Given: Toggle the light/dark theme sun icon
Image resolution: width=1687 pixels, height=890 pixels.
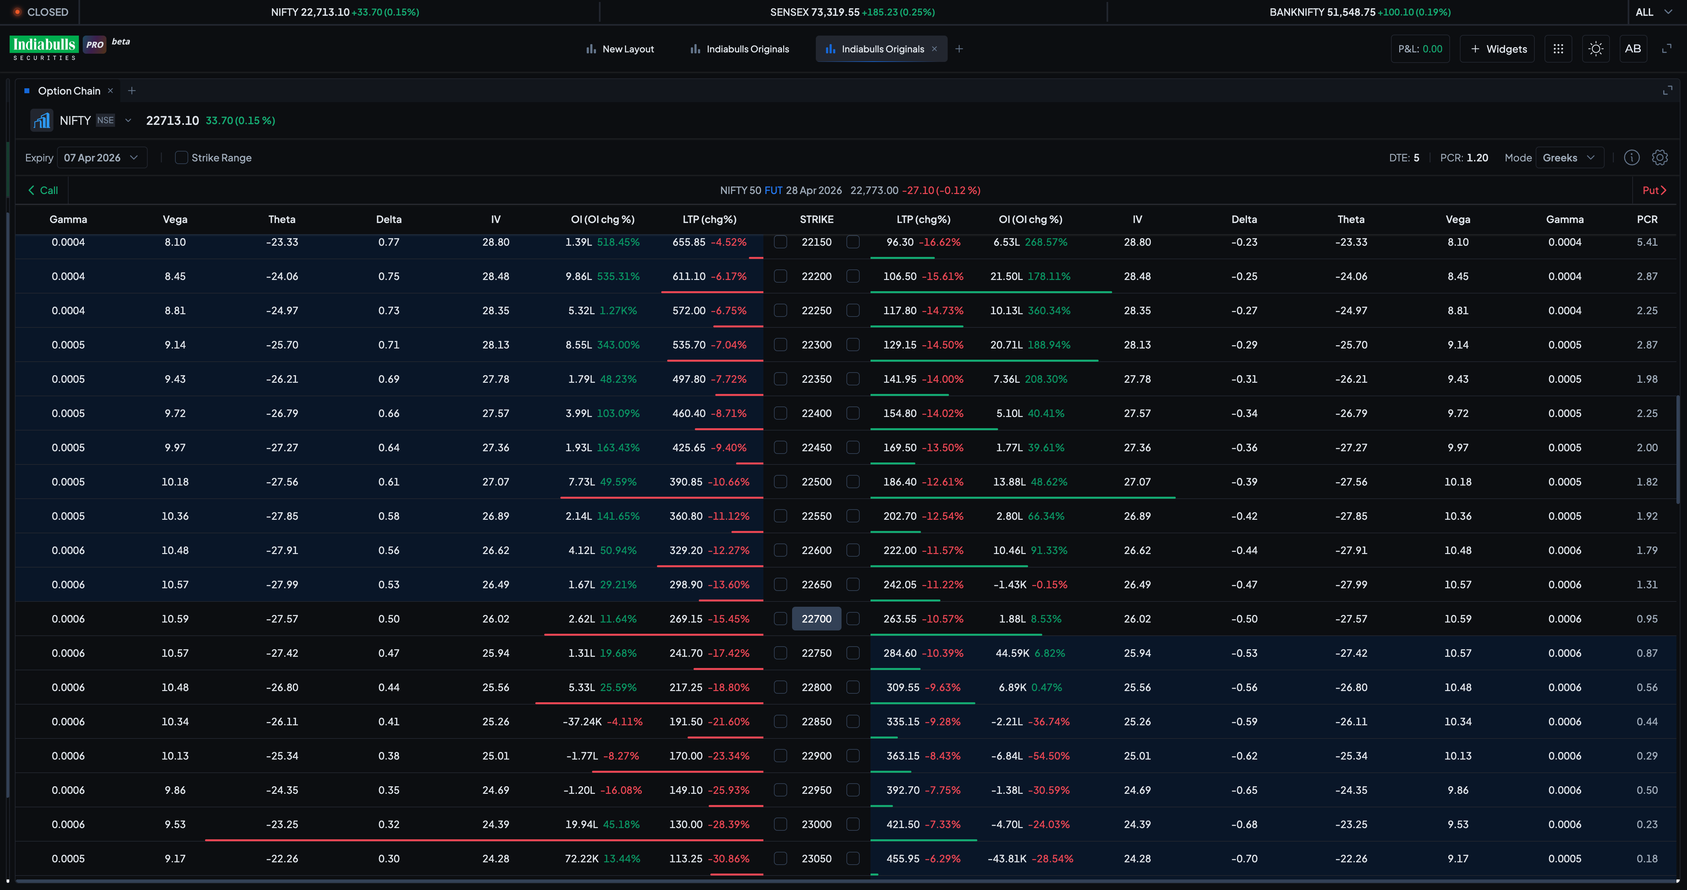Looking at the screenshot, I should tap(1596, 48).
